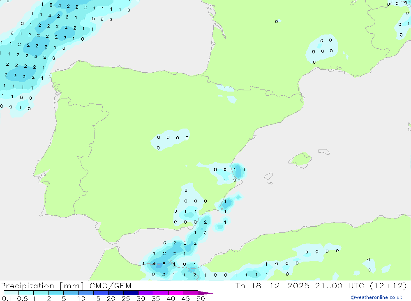Image resolution: width=411 pixels, height=301 pixels.
Task: Open the ©weatheronline.co.uk link
Action: point(376,297)
